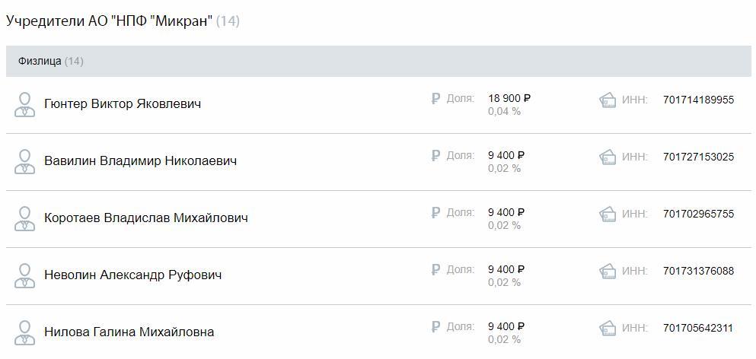This screenshot has height=359, width=756.
Task: Click ruble share icon in Гюнтер row
Action: 435,99
